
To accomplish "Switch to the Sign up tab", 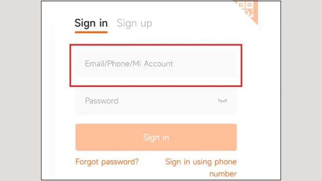I will (x=134, y=23).
